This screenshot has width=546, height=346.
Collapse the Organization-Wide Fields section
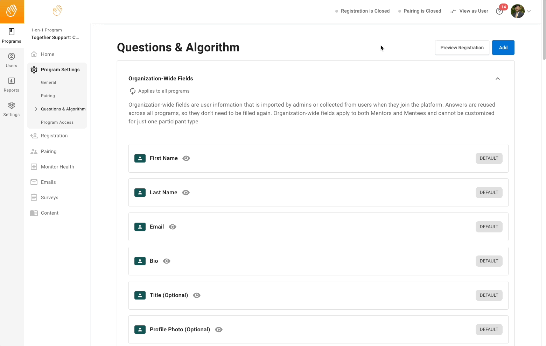tap(498, 79)
